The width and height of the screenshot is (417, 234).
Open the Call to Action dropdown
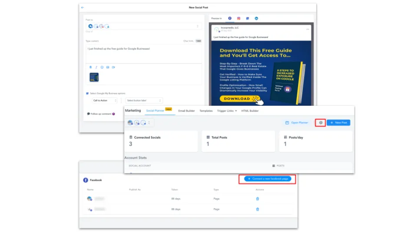105,101
